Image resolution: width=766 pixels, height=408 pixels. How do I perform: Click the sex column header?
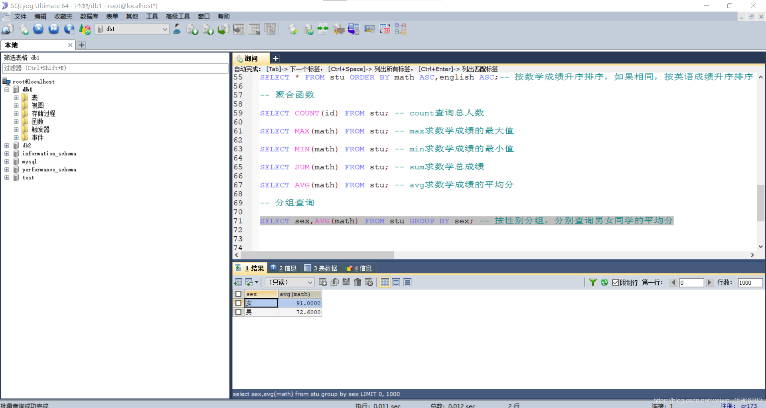coord(261,294)
